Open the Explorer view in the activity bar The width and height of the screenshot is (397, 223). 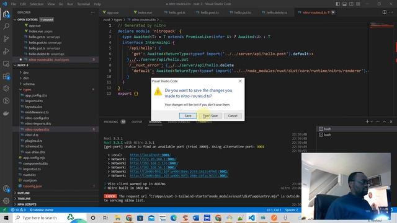pos(6,14)
